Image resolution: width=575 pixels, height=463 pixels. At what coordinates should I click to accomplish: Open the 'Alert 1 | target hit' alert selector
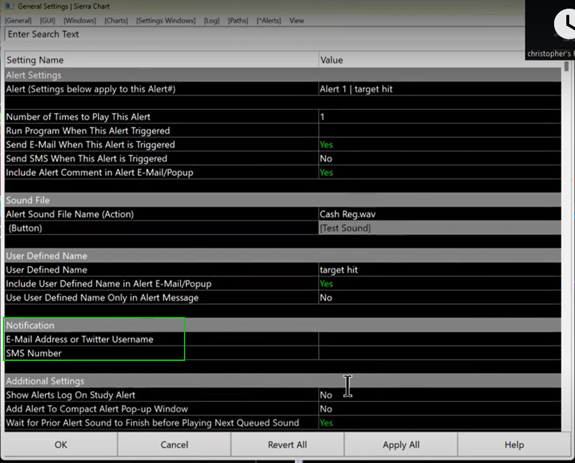(x=440, y=89)
